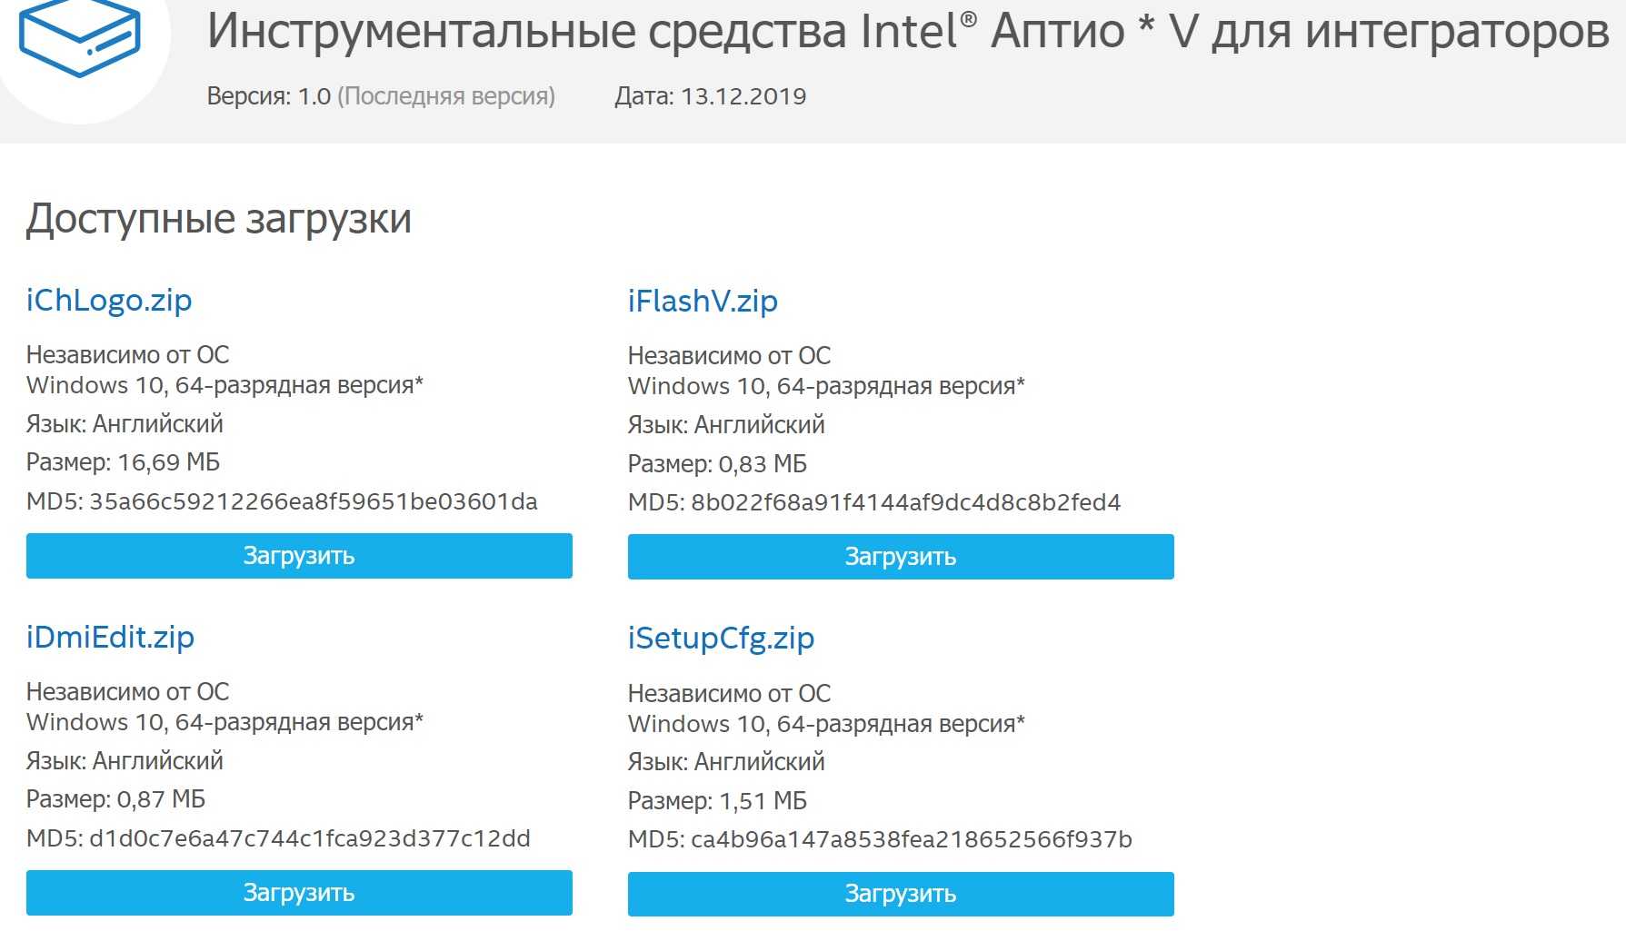The width and height of the screenshot is (1626, 931).
Task: Click the page title about Intel Аптио V
Action: 907,31
